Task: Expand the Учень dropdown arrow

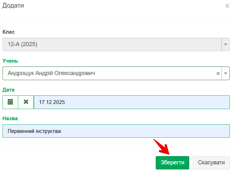Action: [x=226, y=73]
